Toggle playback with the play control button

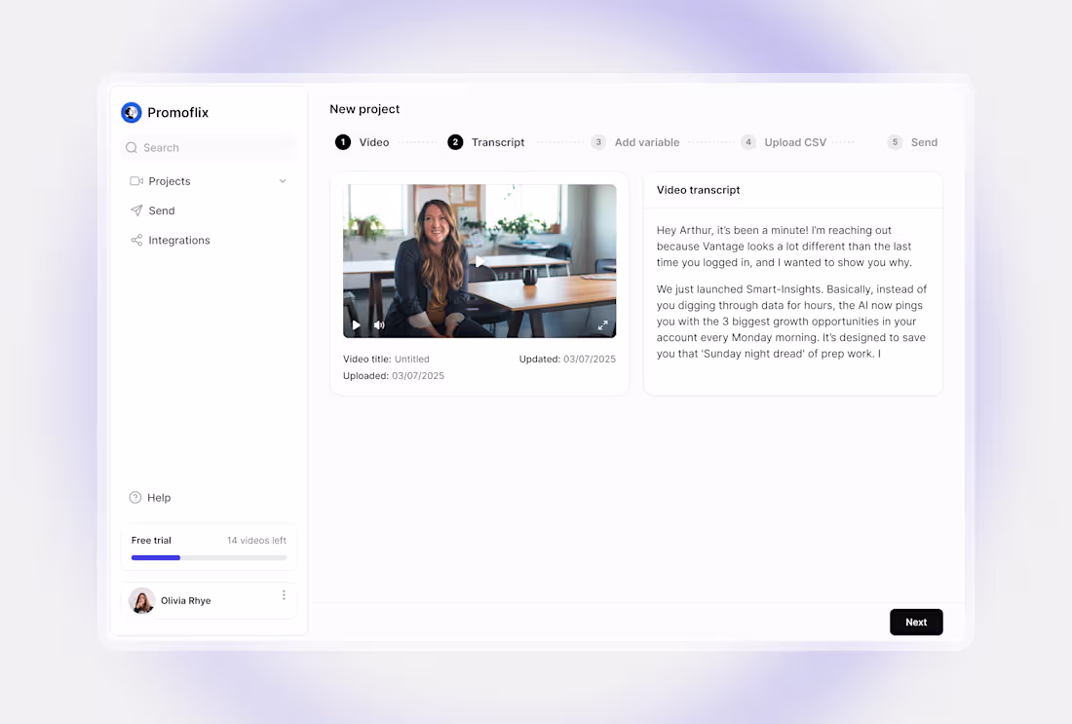tap(356, 324)
